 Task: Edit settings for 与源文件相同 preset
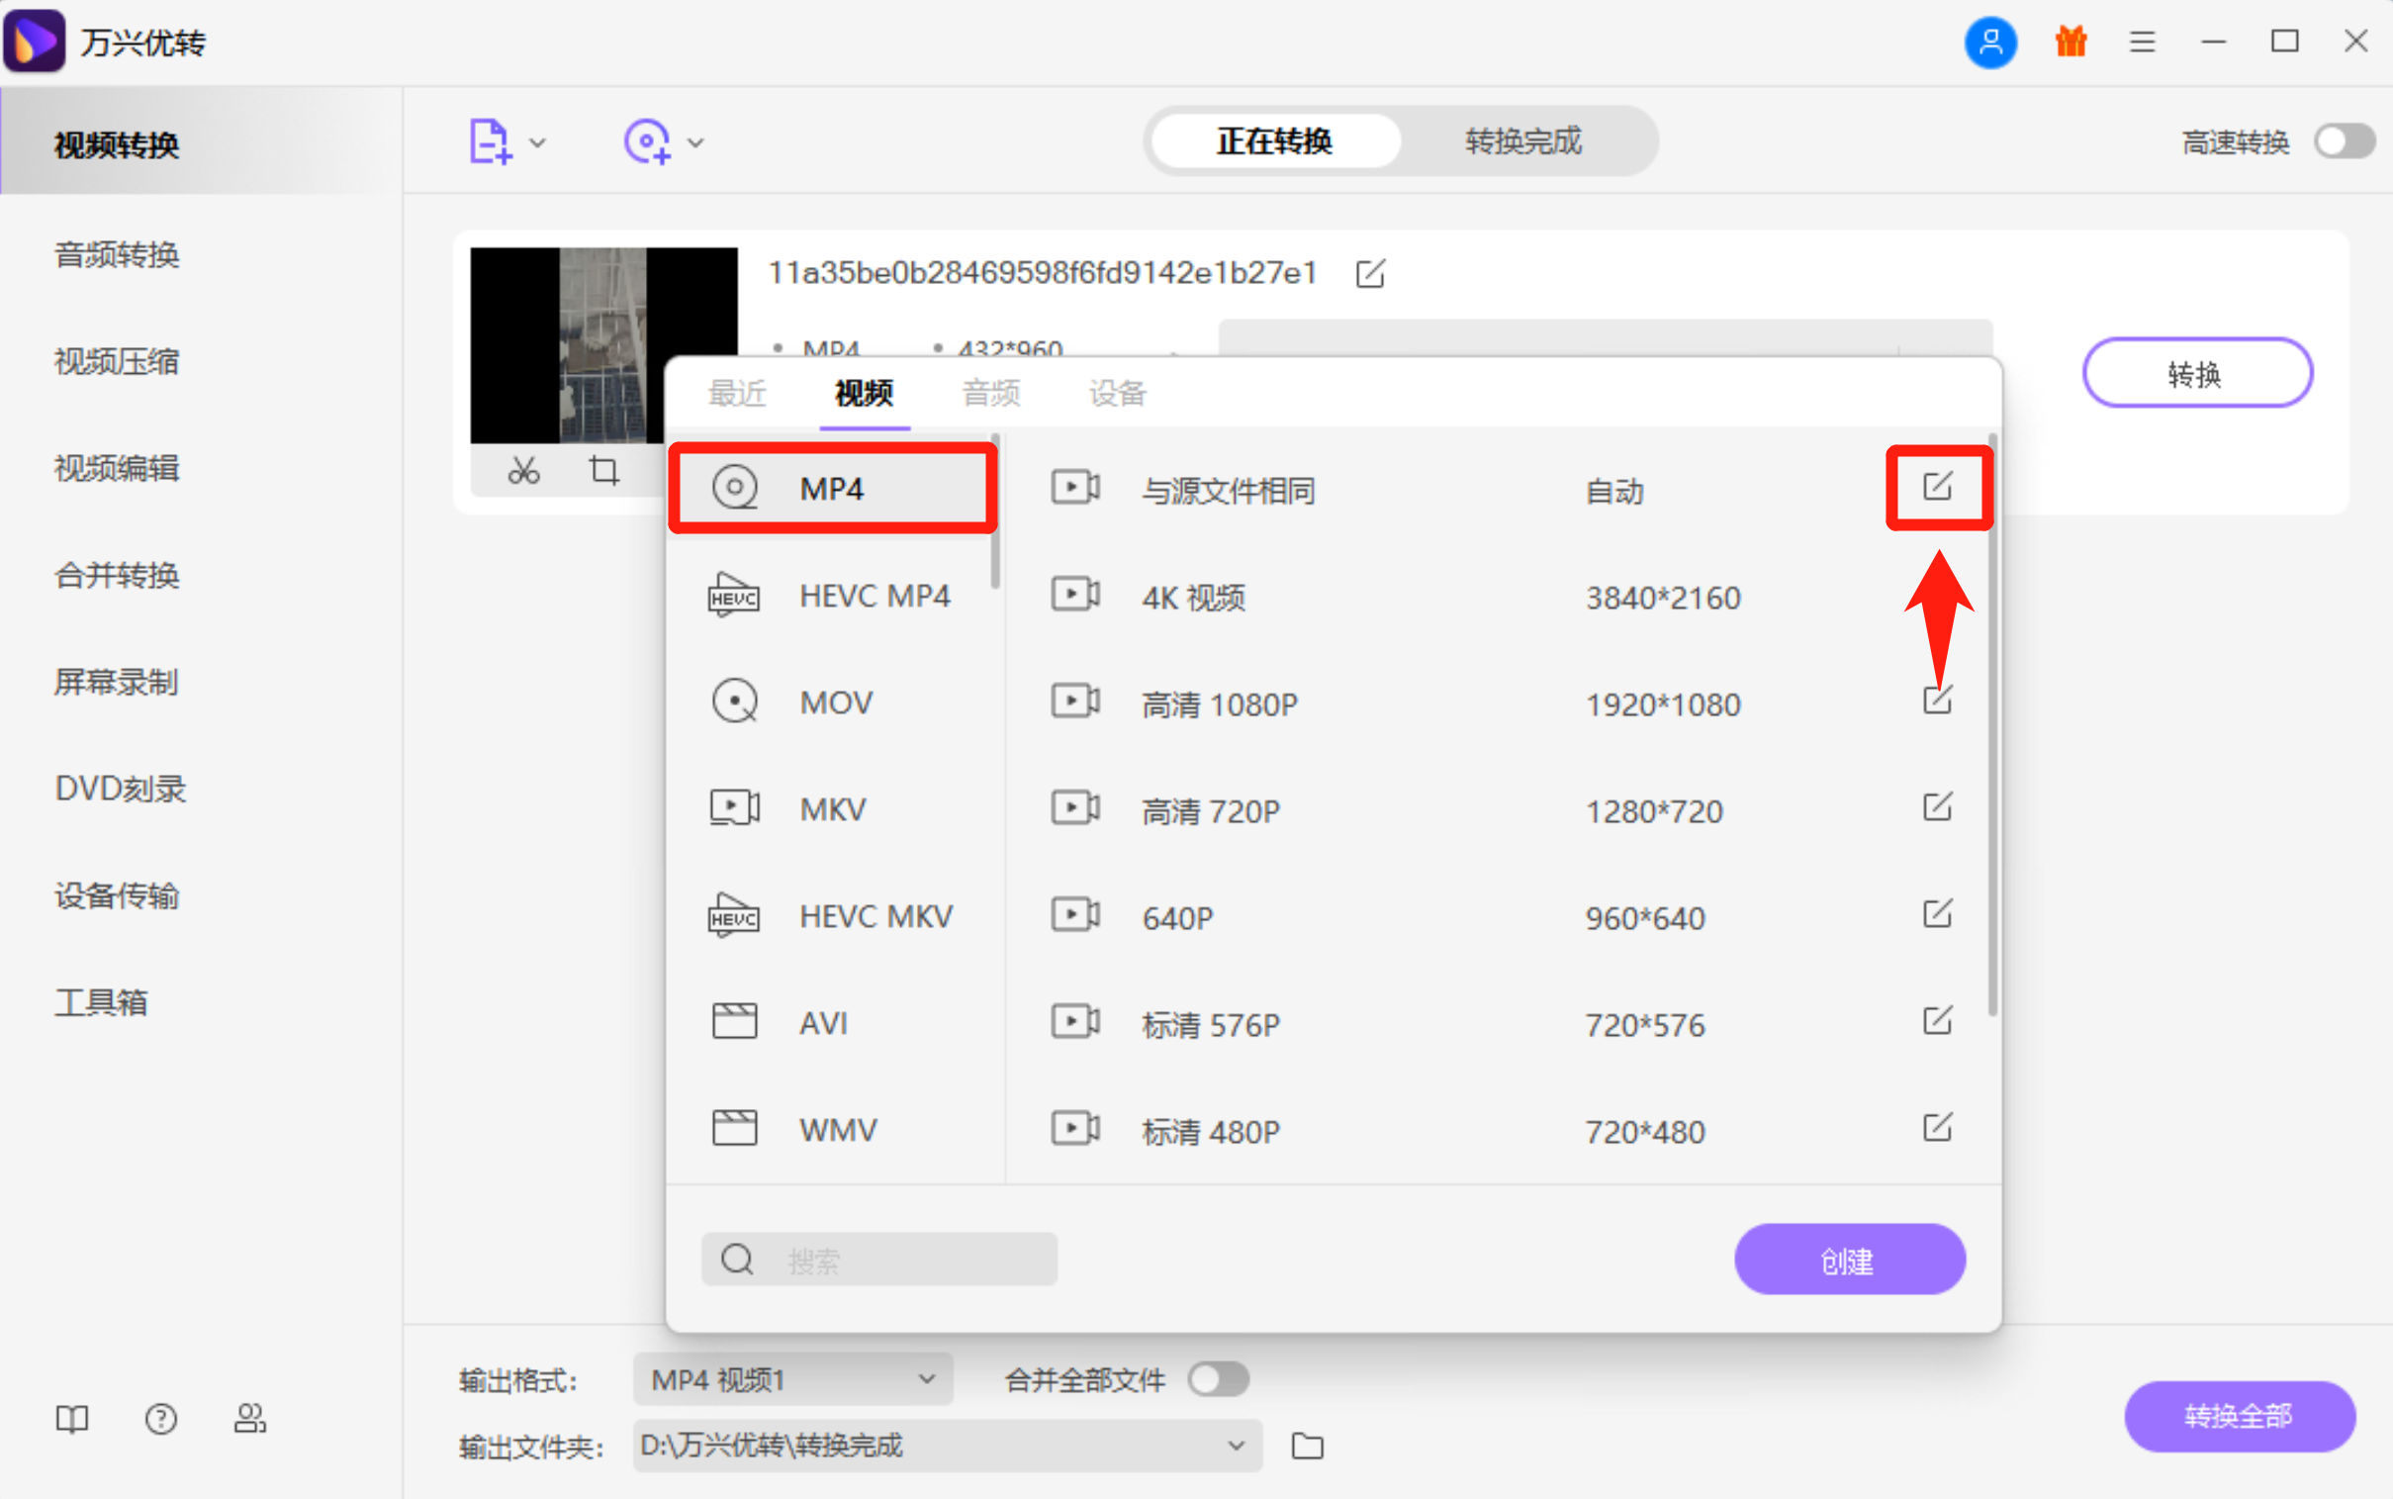1937,487
